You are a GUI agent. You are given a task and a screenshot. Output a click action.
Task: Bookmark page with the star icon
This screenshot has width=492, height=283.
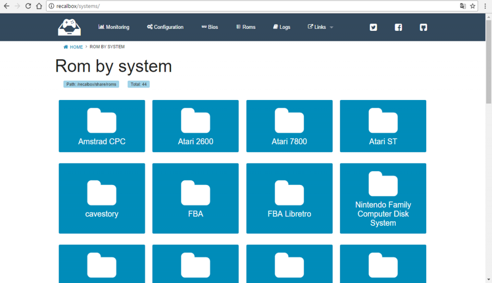click(x=473, y=6)
